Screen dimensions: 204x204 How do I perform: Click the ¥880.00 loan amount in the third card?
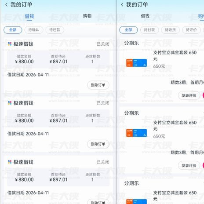coord(24,180)
